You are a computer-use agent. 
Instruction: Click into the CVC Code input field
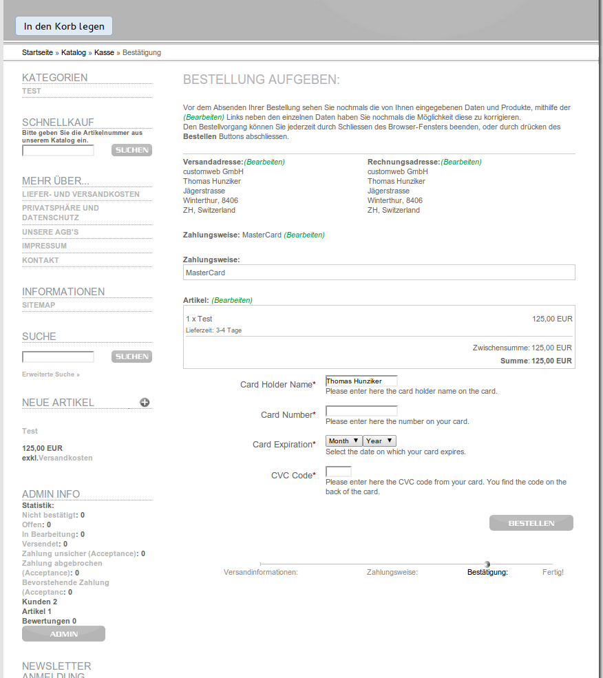coord(338,472)
